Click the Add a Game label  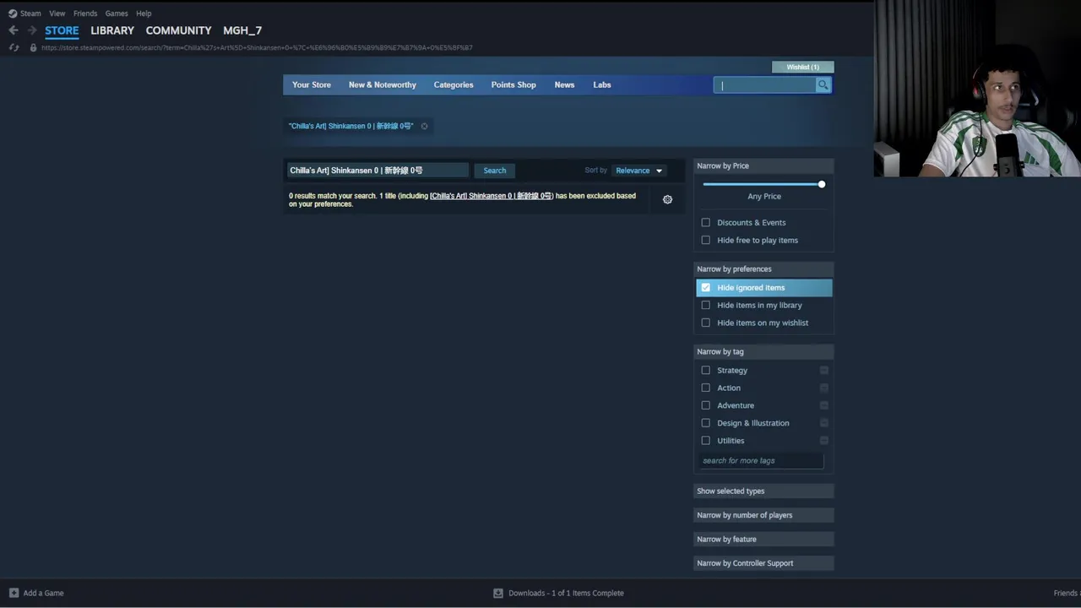click(x=43, y=593)
